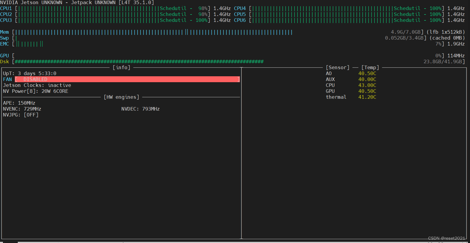Click 'APE: 150MHz' entry
This screenshot has height=243, width=470.
(19, 103)
